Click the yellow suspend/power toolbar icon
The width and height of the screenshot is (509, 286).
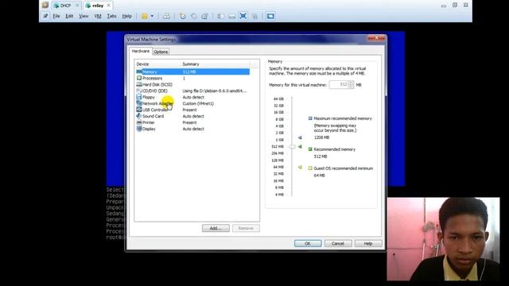(145, 16)
